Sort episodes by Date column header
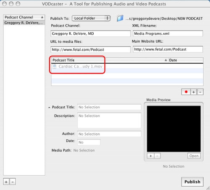 coord(186,60)
